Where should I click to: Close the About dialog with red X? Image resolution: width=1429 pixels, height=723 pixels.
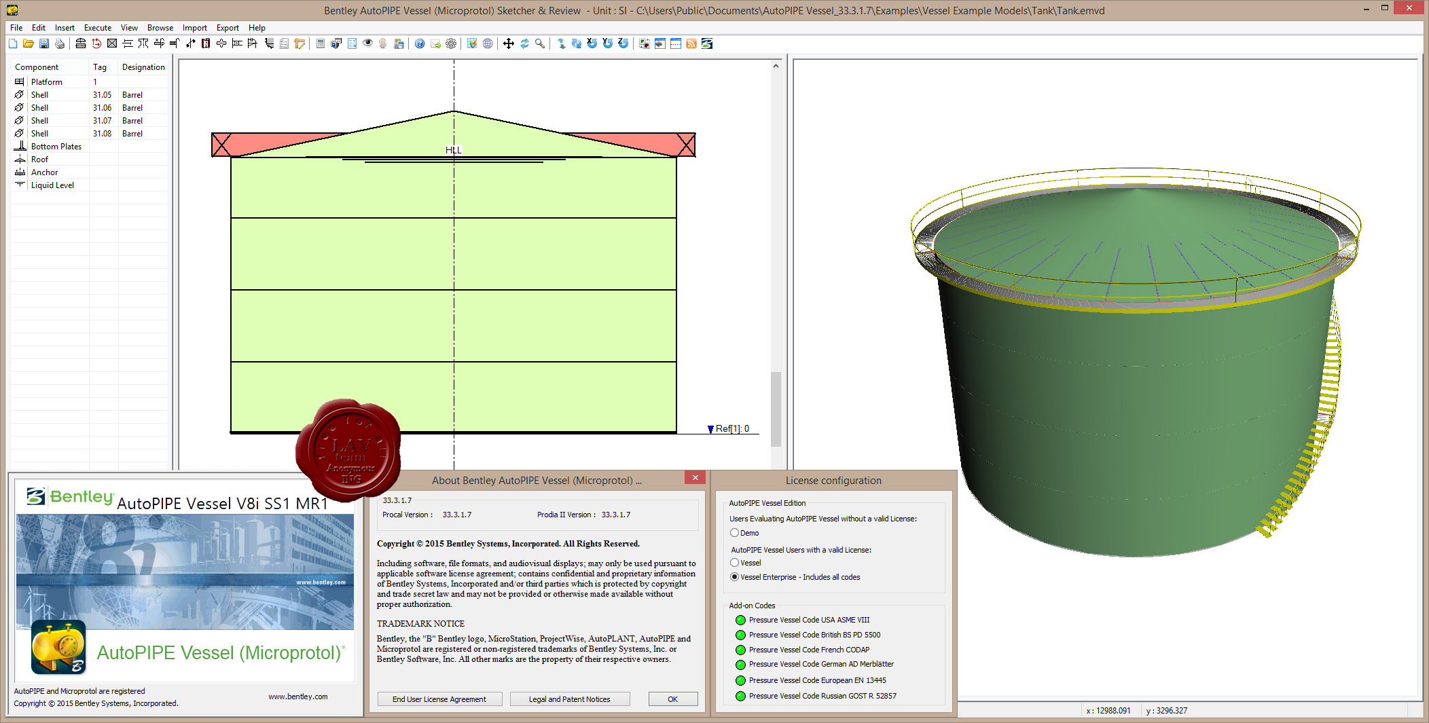(695, 478)
